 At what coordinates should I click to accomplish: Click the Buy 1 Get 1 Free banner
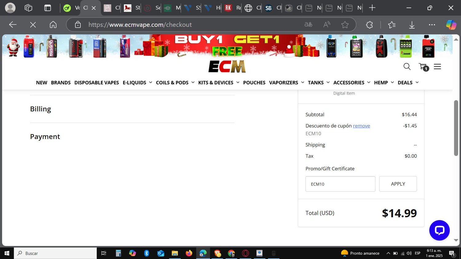coord(227,46)
